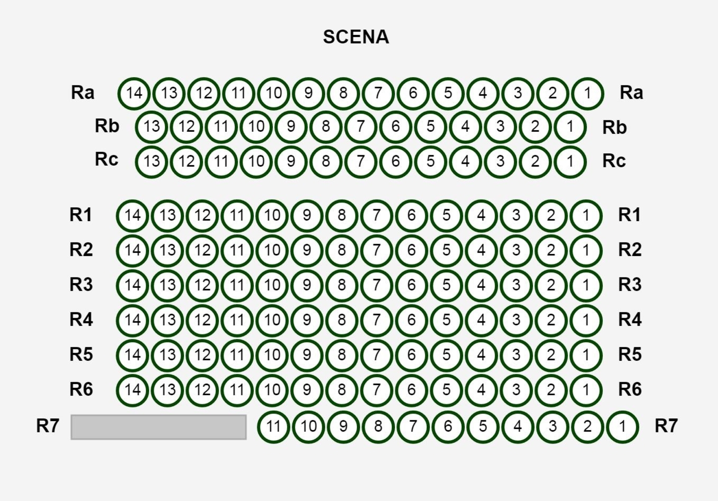The width and height of the screenshot is (718, 501).
Task: Pick seat 13 in row Rb
Action: click(151, 127)
